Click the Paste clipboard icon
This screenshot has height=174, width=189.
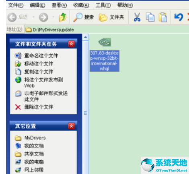point(163,17)
